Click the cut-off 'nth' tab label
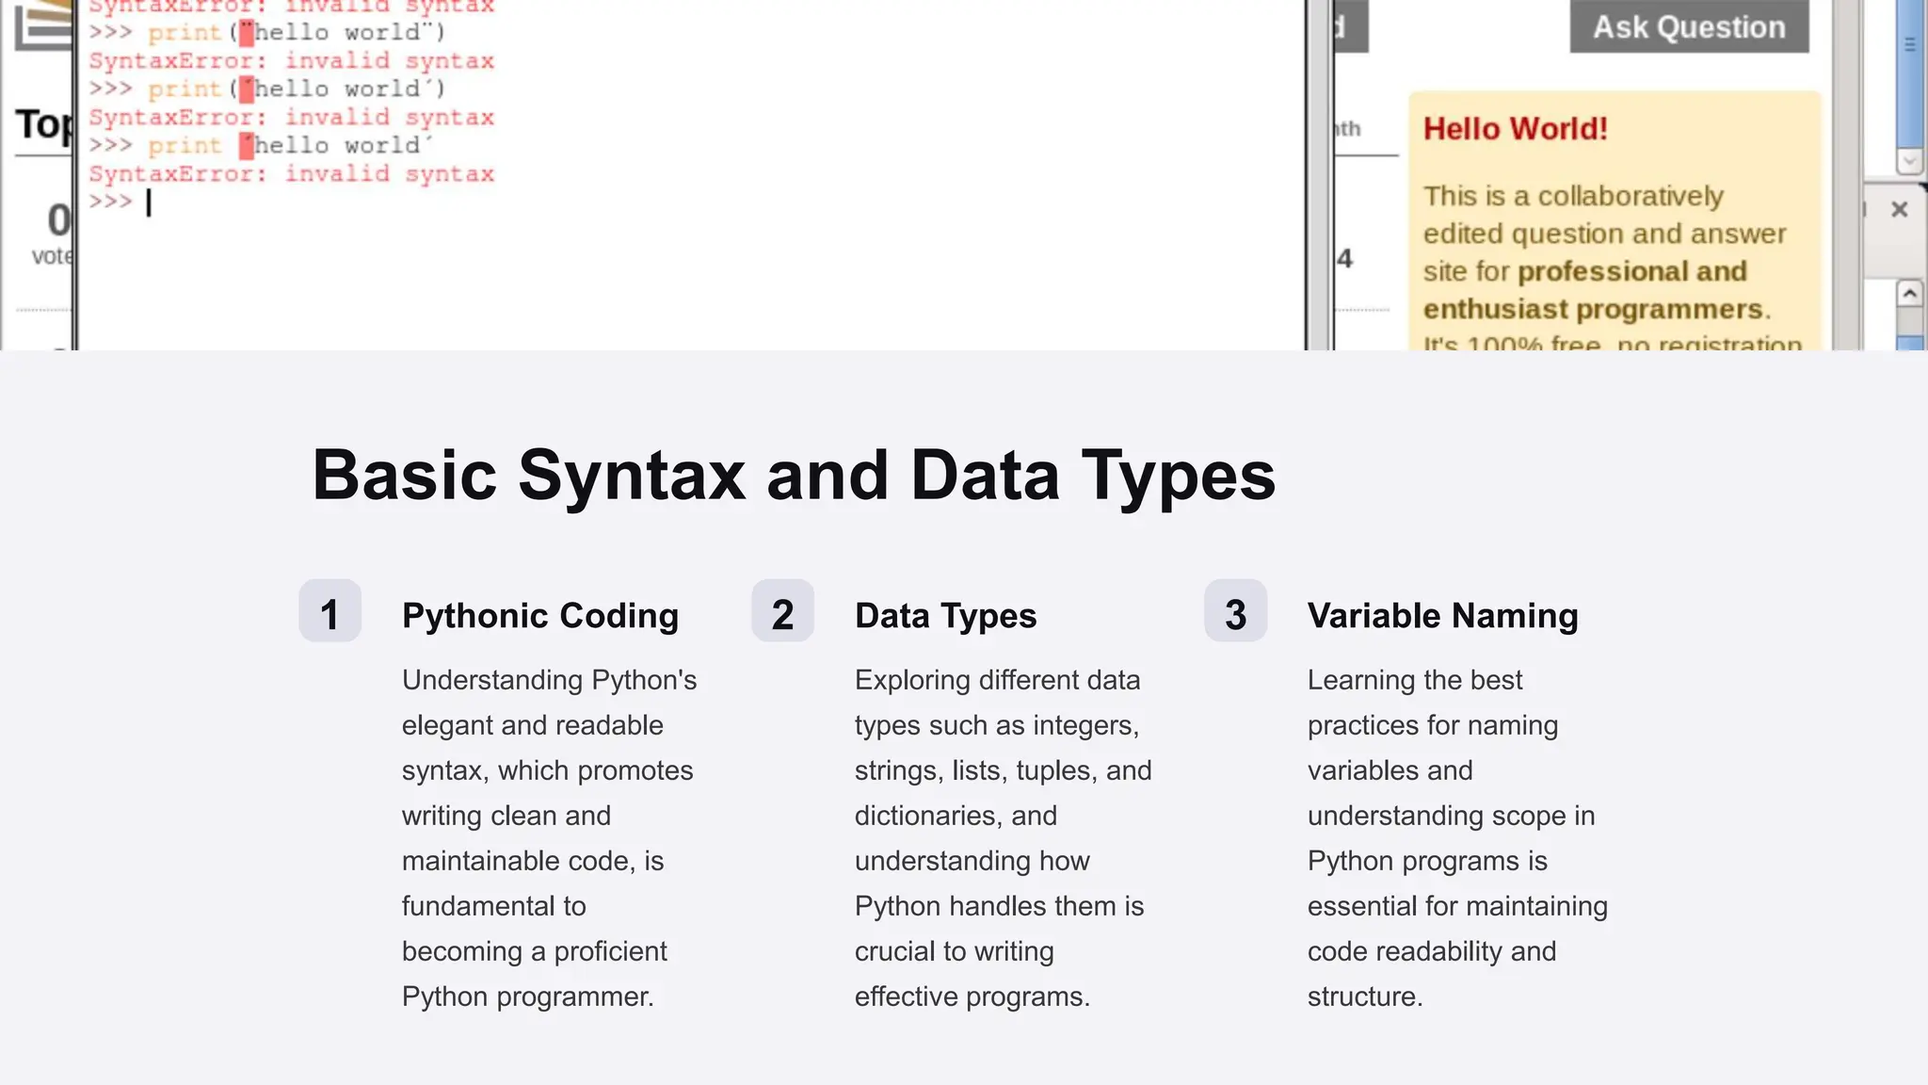Image resolution: width=1928 pixels, height=1085 pixels. pyautogui.click(x=1348, y=129)
